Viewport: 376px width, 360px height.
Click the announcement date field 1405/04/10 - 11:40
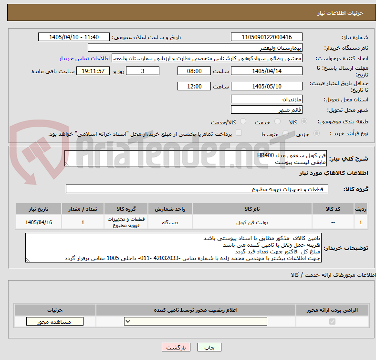coord(74,37)
